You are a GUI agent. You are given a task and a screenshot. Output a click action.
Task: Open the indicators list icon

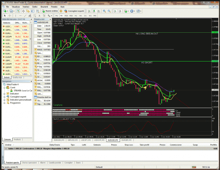point(125,11)
